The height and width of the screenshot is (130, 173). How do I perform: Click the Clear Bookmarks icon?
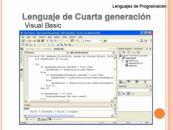click(x=70, y=45)
